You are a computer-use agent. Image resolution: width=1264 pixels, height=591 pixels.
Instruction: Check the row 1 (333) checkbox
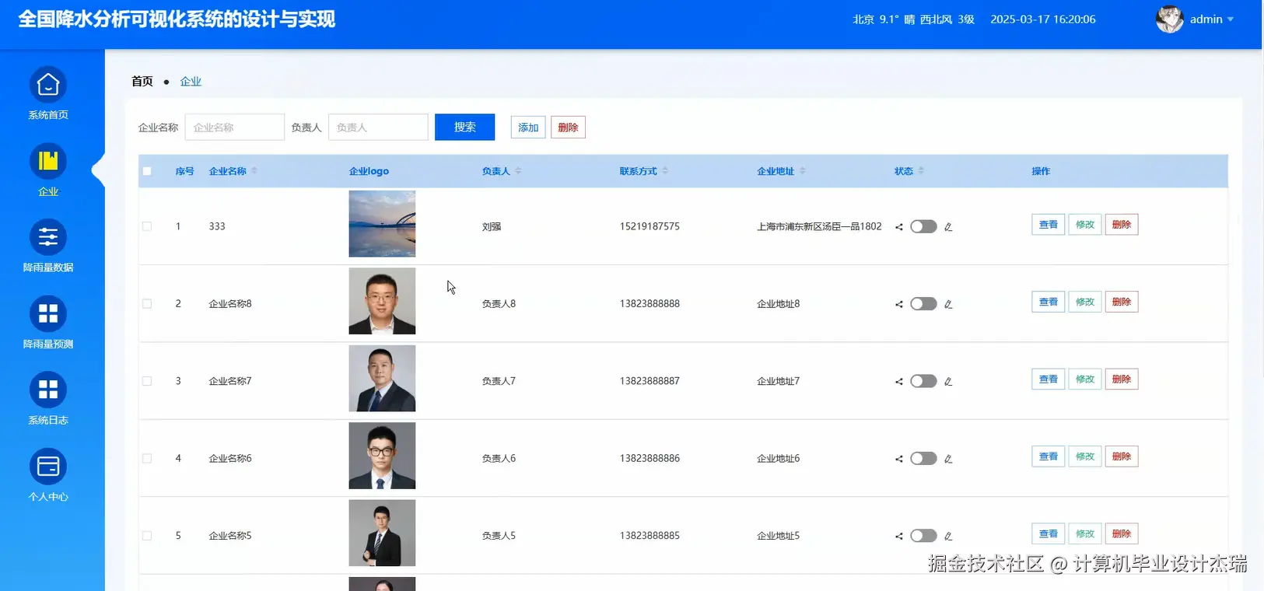[147, 226]
